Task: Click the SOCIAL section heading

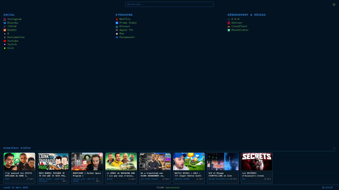Action: pos(9,15)
